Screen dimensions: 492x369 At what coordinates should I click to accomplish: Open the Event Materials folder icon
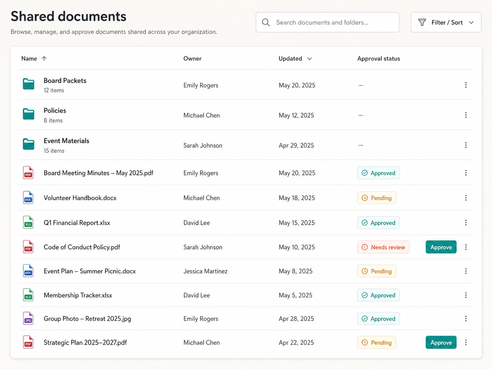(x=29, y=144)
